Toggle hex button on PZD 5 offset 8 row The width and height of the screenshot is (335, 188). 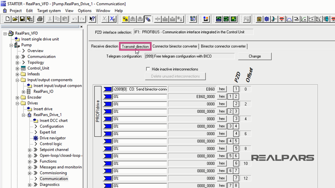tap(222, 148)
